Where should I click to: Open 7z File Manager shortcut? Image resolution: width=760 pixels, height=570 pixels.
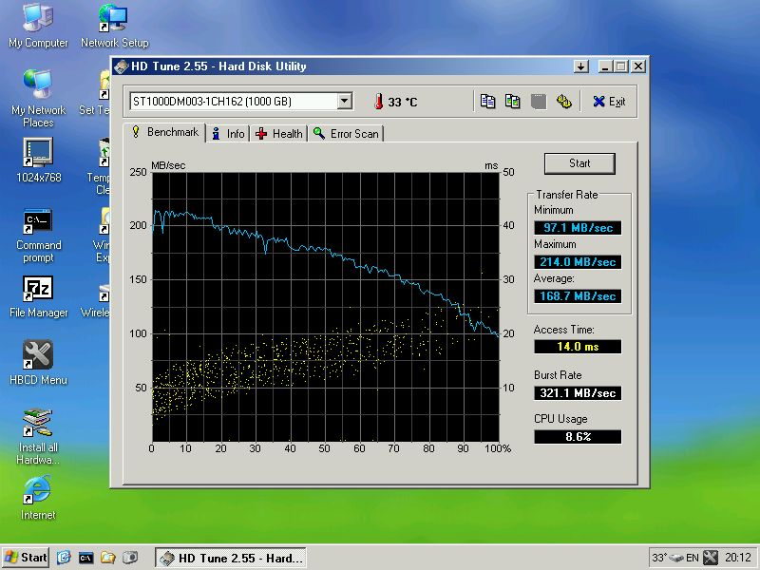38,297
